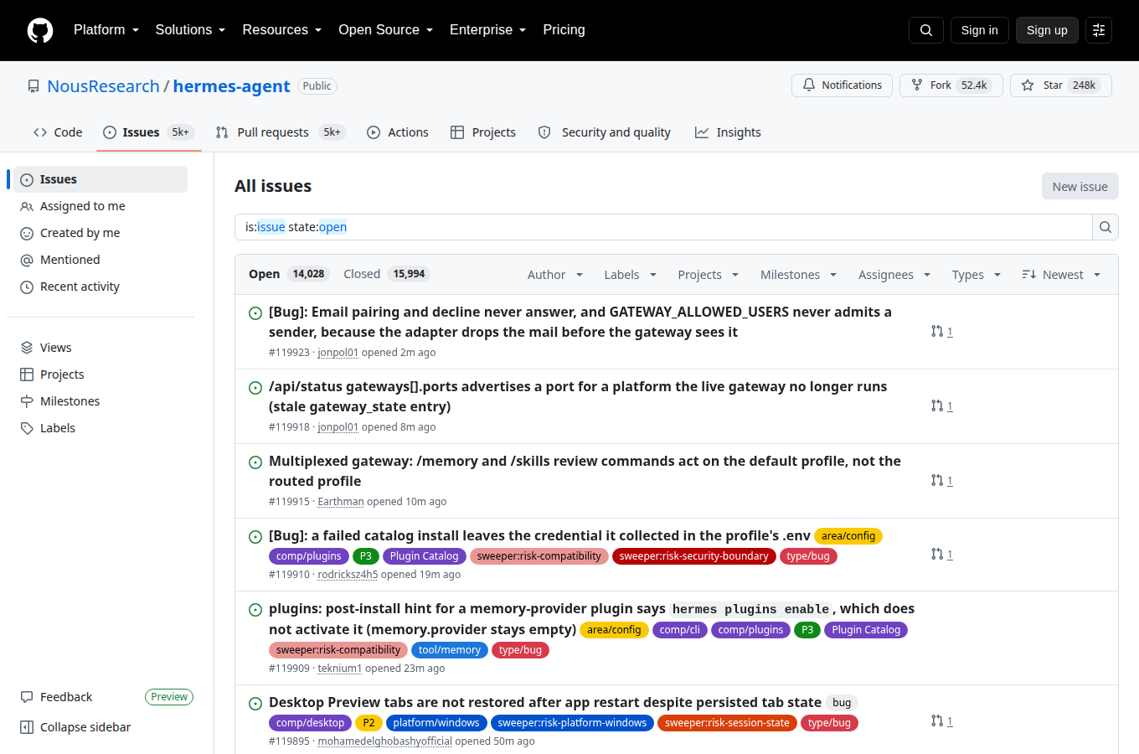
Task: Click the open-issue icon of issue #119923
Action: click(x=255, y=313)
